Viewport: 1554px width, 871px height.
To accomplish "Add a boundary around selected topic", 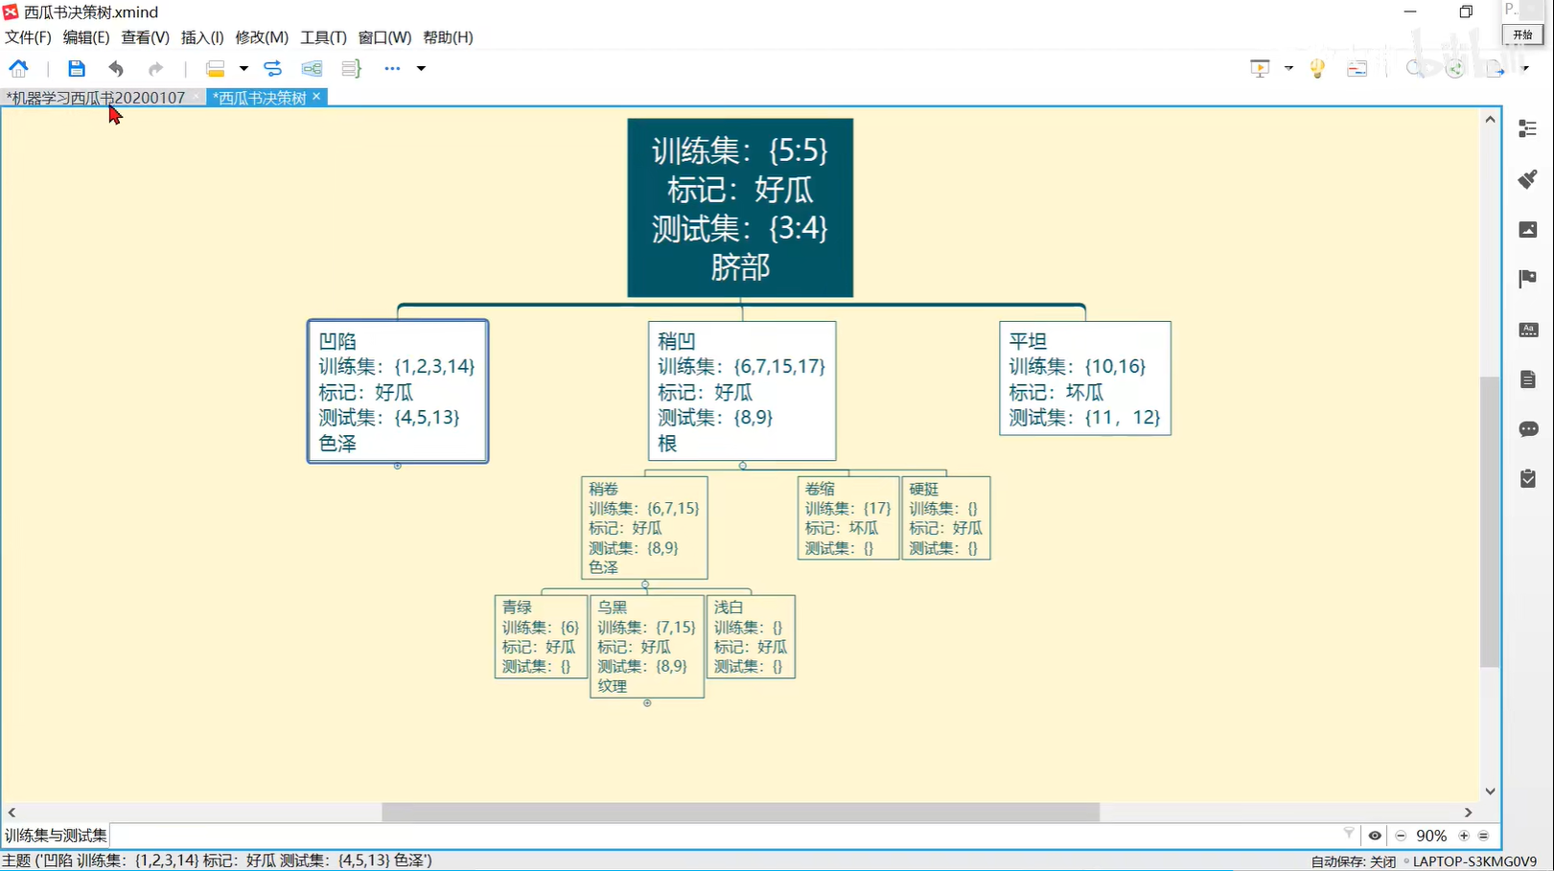I will coord(312,68).
